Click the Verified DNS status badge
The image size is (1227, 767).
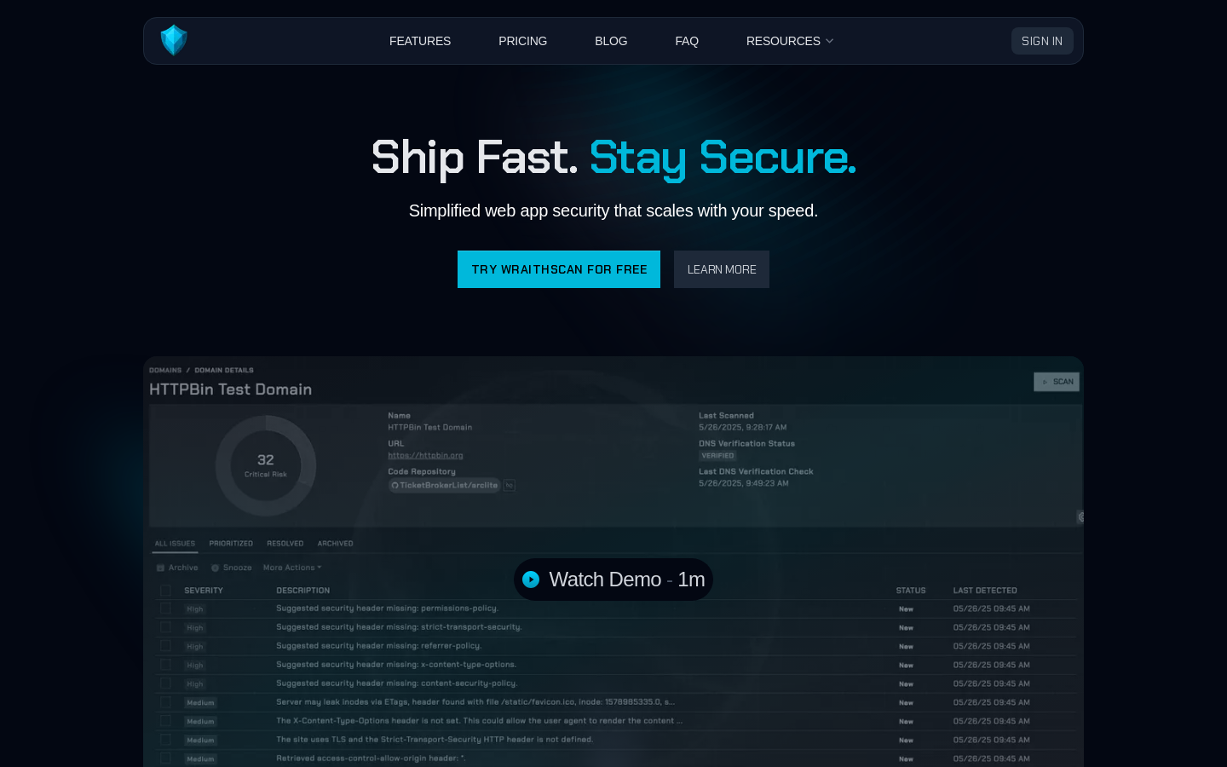717,456
